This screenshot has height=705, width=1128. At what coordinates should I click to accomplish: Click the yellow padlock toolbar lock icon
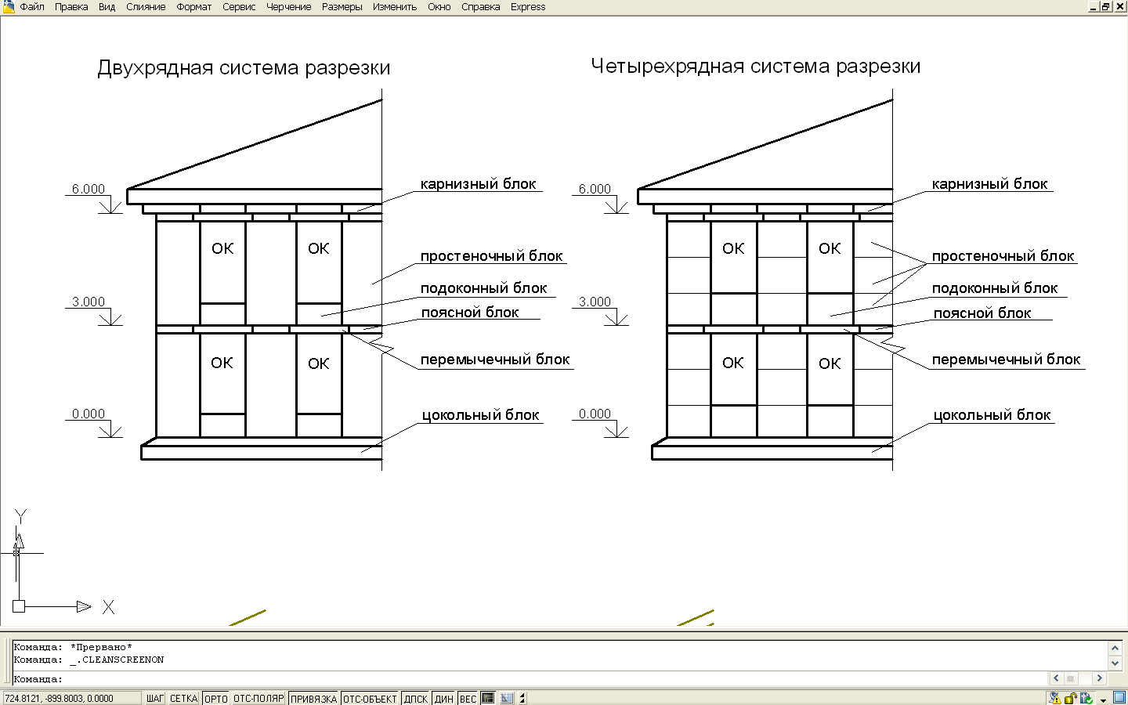point(1070,698)
